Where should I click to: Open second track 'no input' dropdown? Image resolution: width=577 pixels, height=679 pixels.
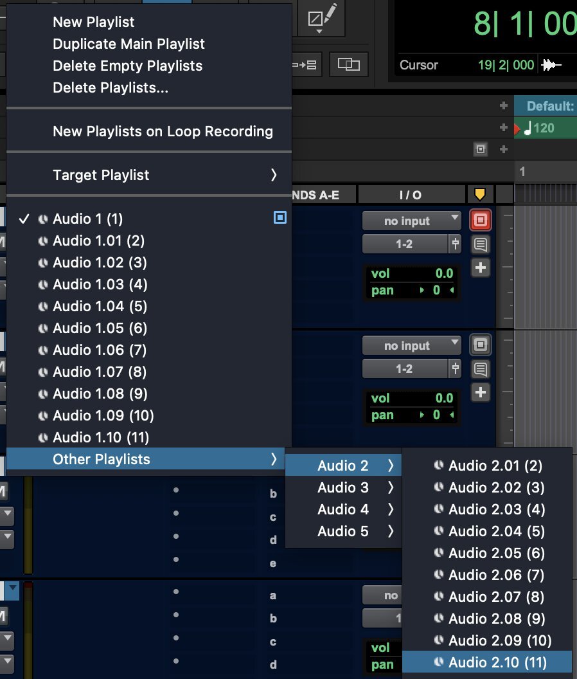[x=411, y=345]
